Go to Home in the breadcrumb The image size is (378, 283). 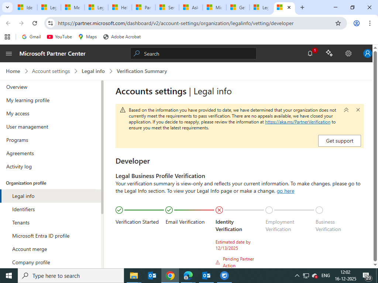tap(13, 71)
